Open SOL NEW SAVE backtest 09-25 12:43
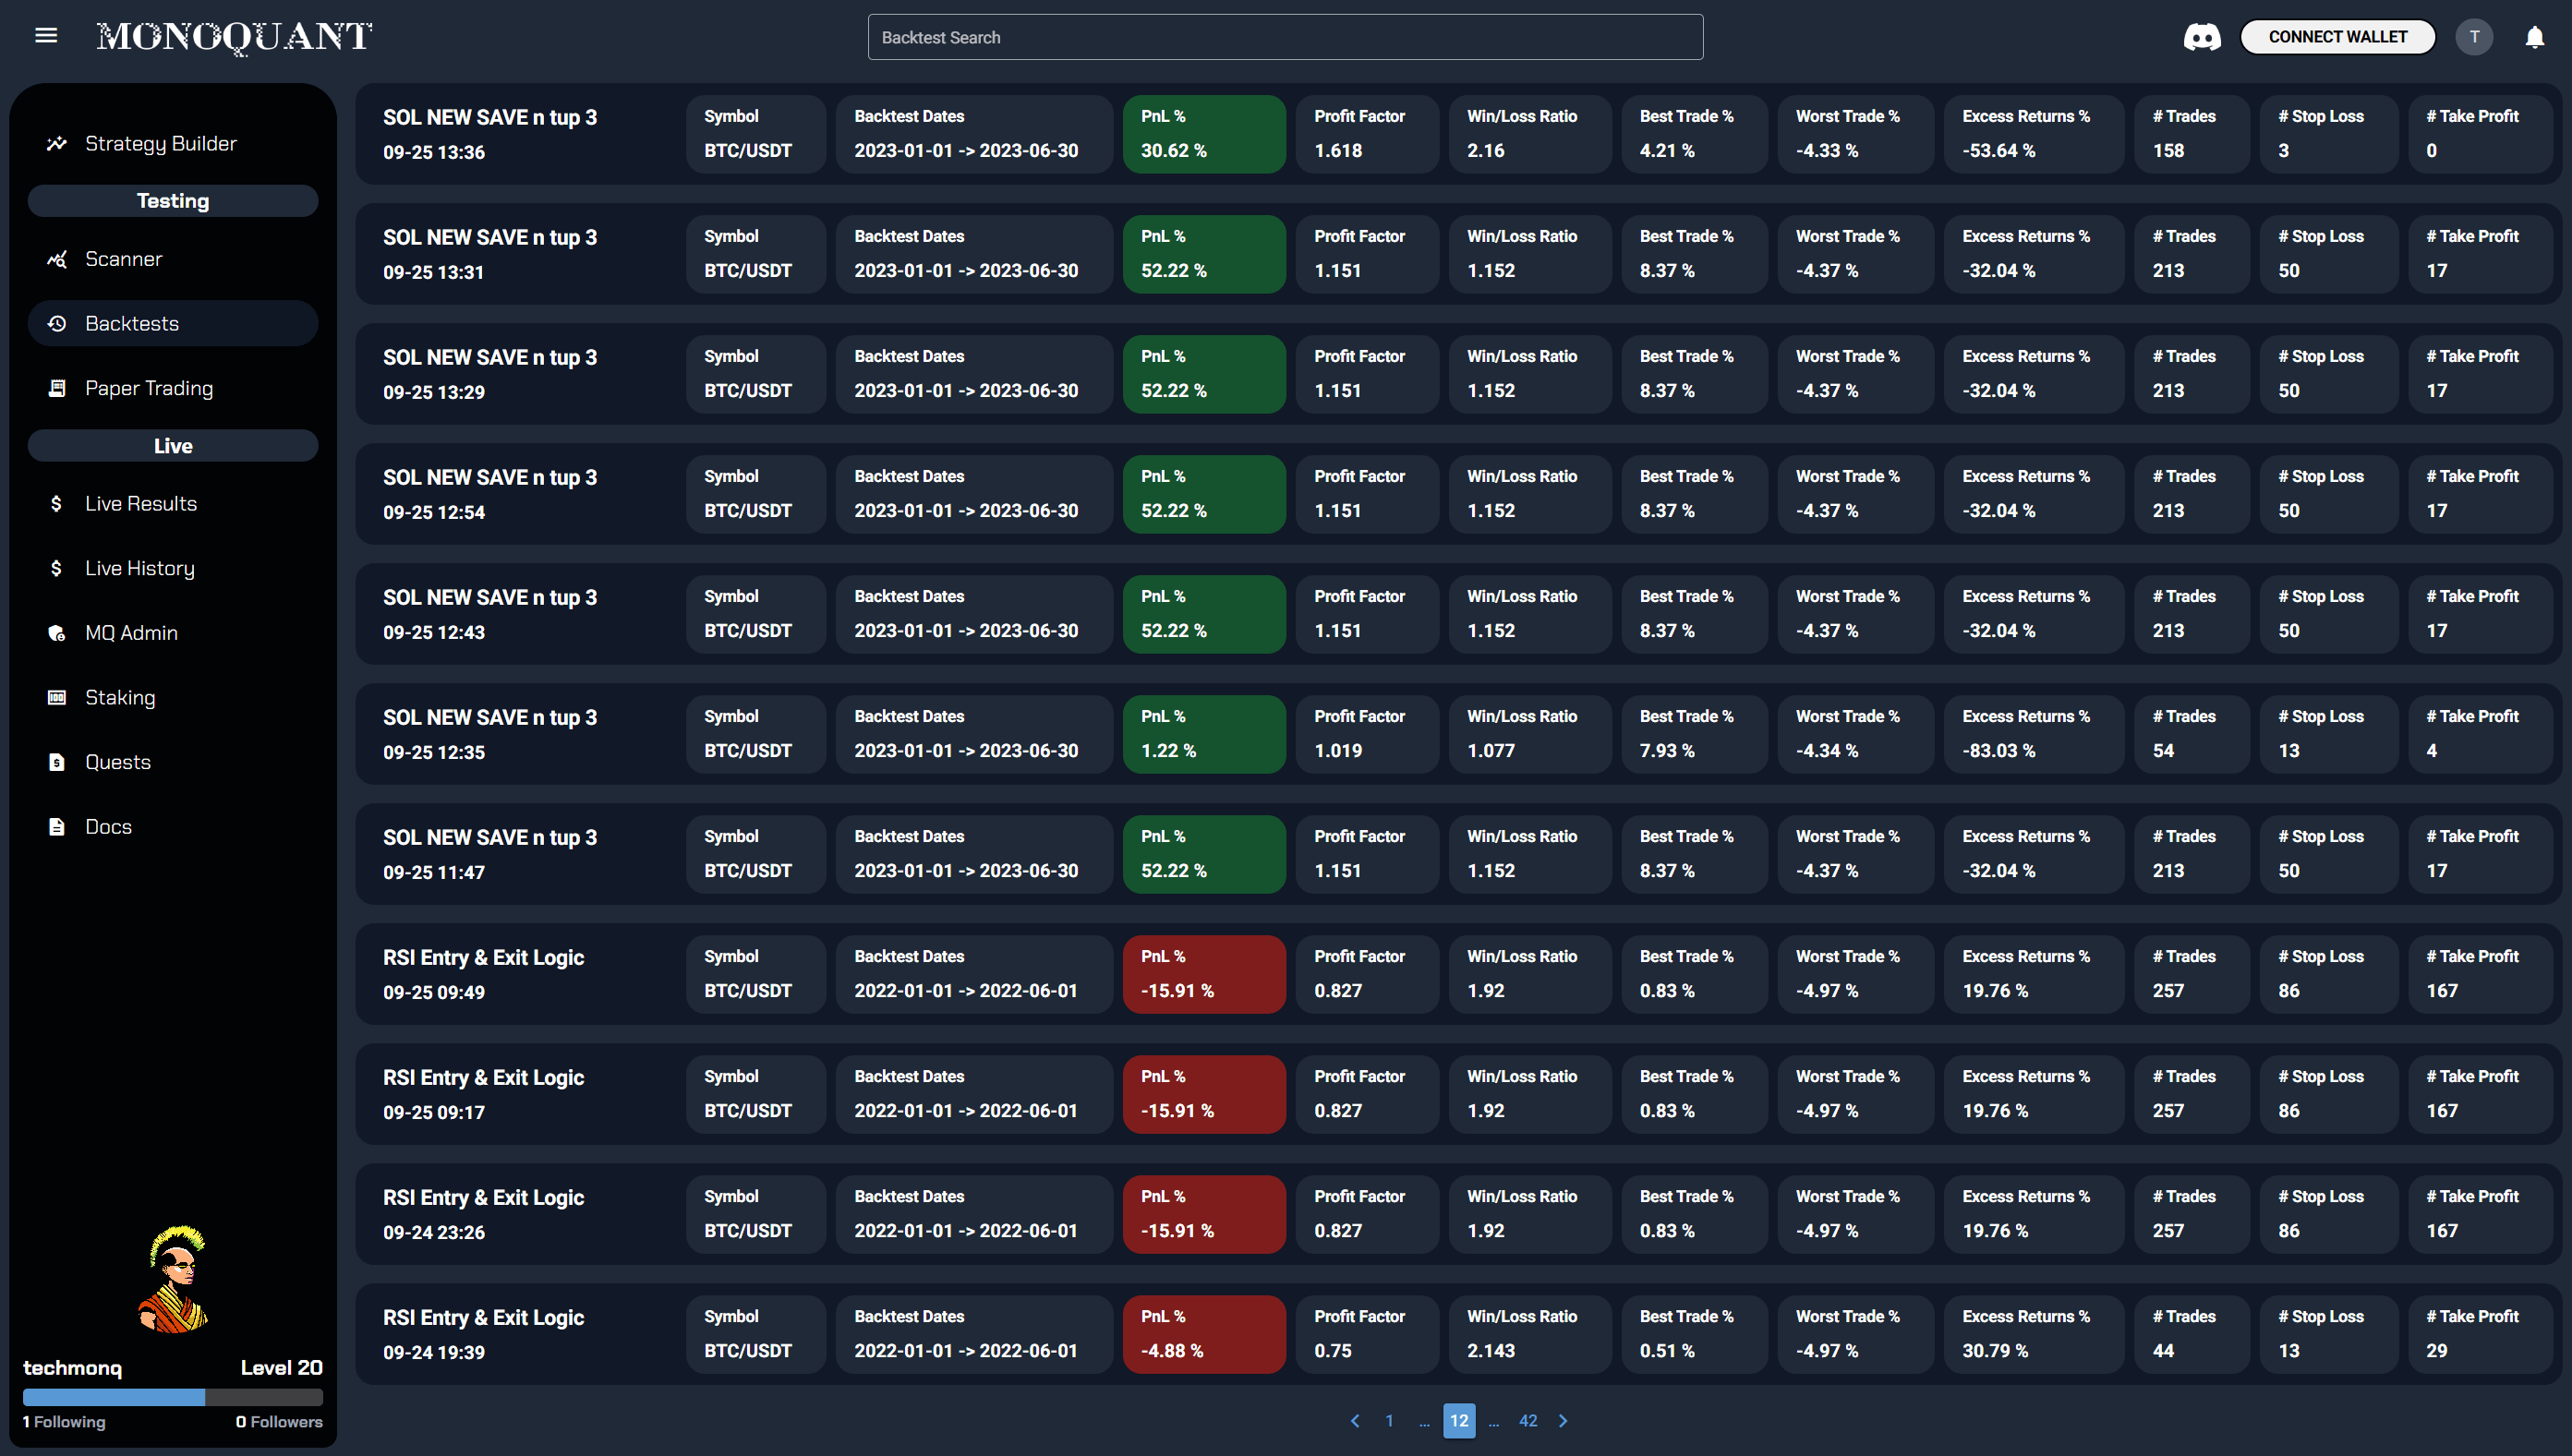 pyautogui.click(x=1458, y=614)
